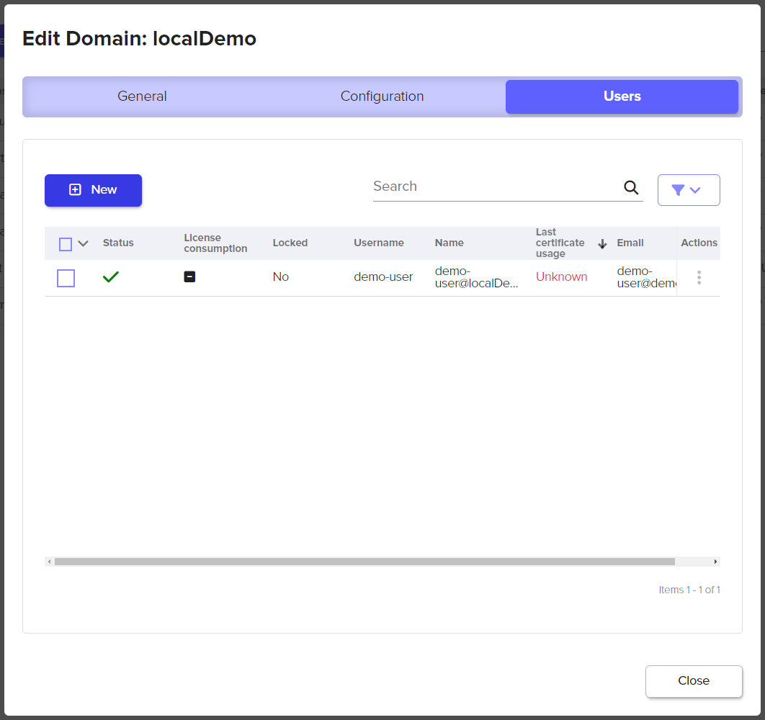
Task: Click the sort arrow on Last certificate usage
Action: click(602, 244)
